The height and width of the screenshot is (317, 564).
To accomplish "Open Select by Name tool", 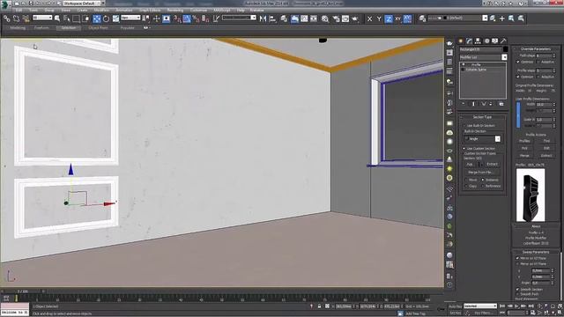I will 67,18.
